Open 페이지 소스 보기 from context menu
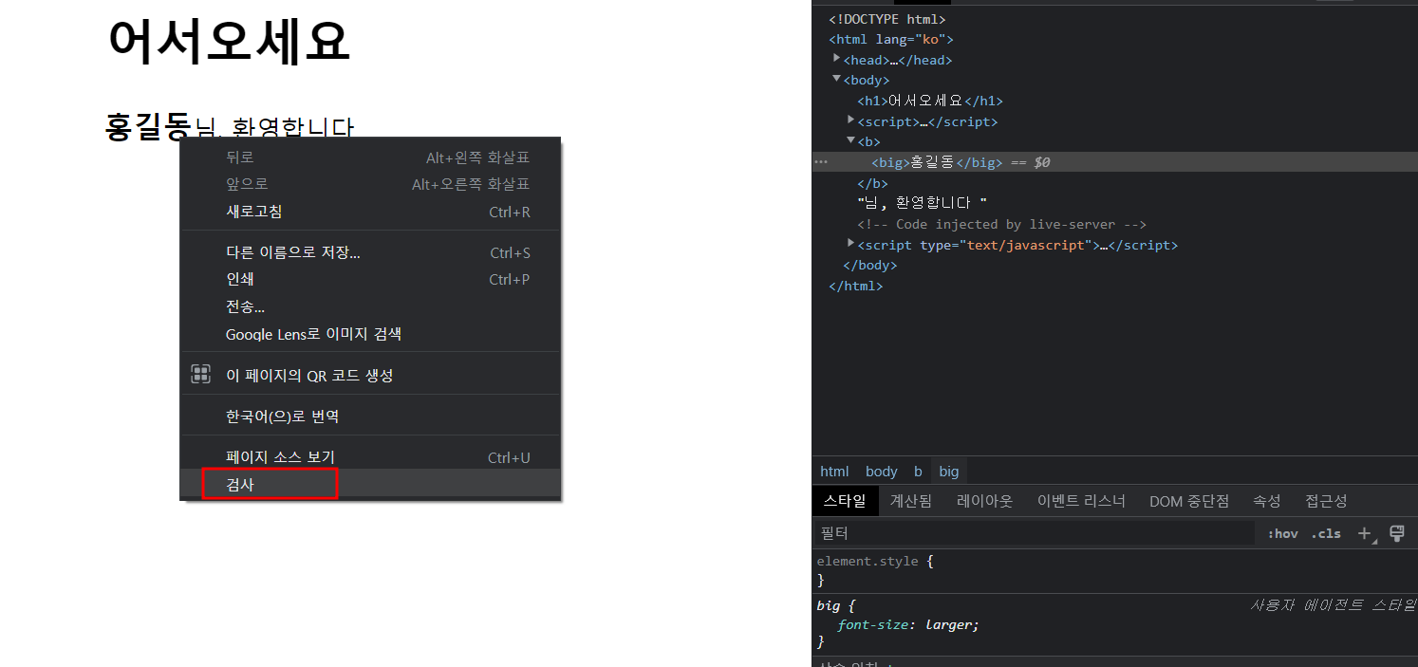This screenshot has width=1418, height=667. point(371,457)
